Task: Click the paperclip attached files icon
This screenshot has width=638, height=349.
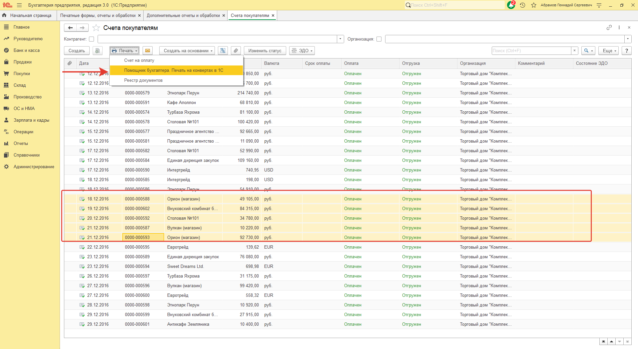Action: tap(236, 51)
